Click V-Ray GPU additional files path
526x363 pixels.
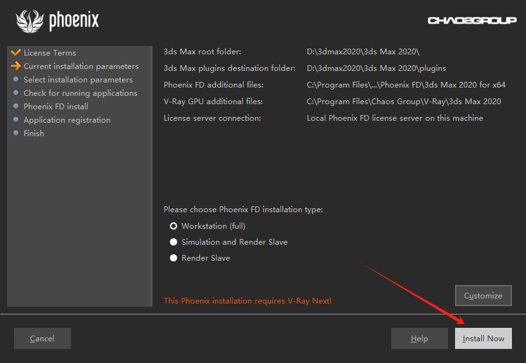[404, 102]
